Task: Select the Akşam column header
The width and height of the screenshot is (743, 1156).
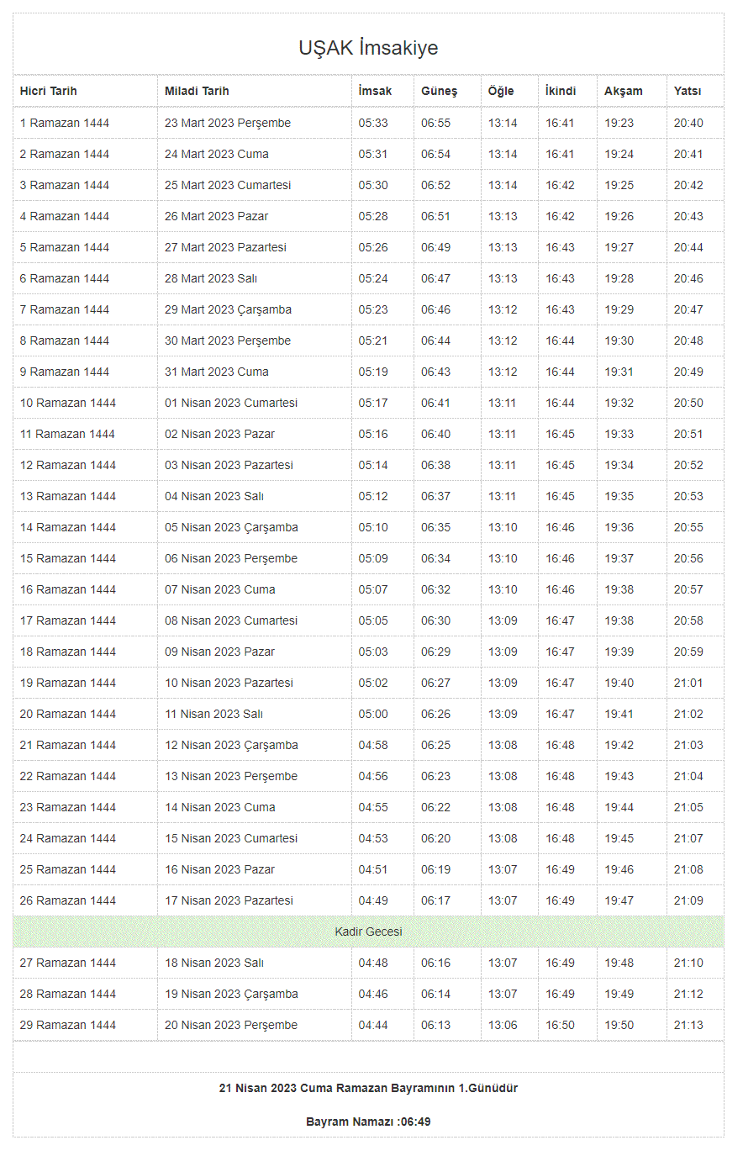Action: (x=623, y=91)
